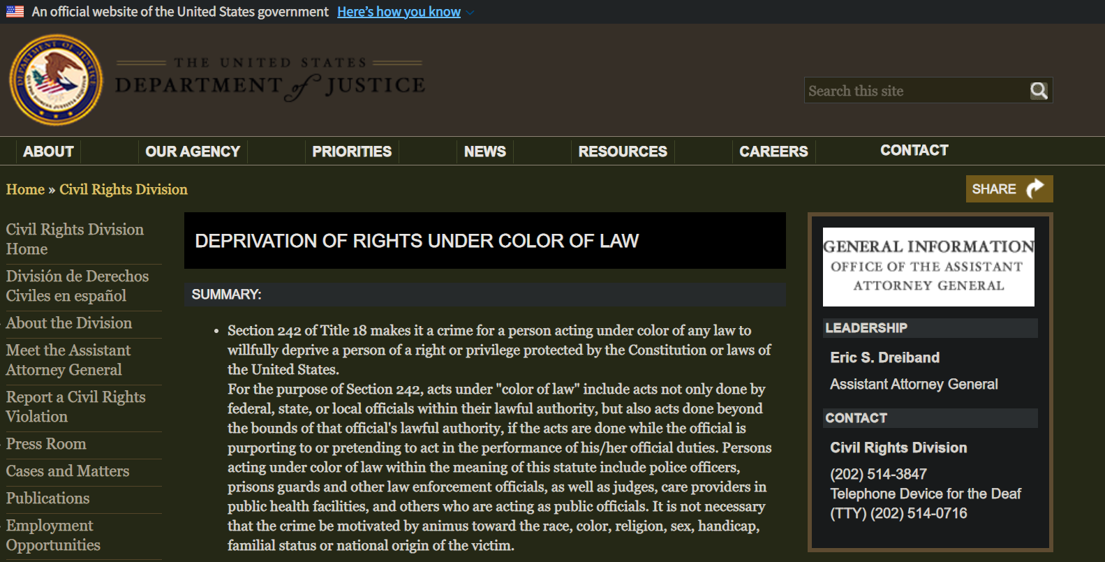Open Report a Civil Rights Violation link
Screen dimensions: 1105x562
click(75, 407)
